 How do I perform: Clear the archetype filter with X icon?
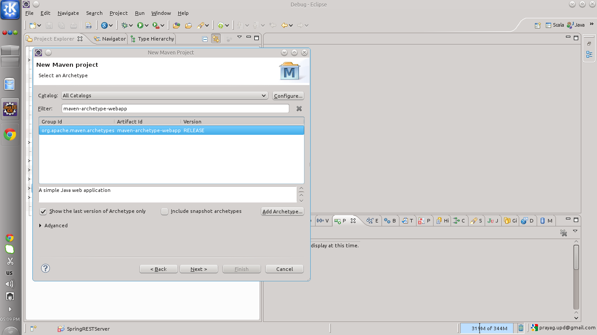[x=299, y=109]
